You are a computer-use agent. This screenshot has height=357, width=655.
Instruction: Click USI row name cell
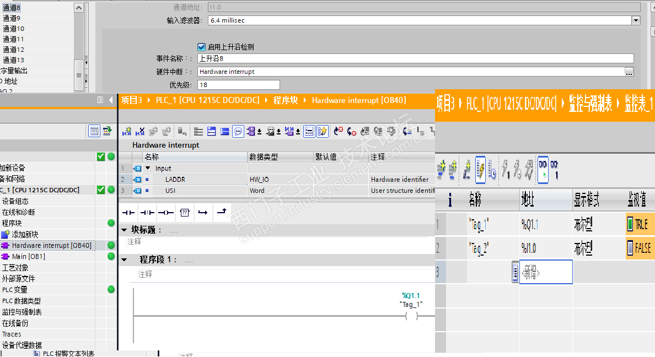(x=195, y=191)
